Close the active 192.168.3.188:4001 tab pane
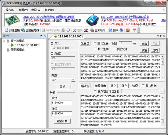168x135 pixels. [x=164, y=36]
